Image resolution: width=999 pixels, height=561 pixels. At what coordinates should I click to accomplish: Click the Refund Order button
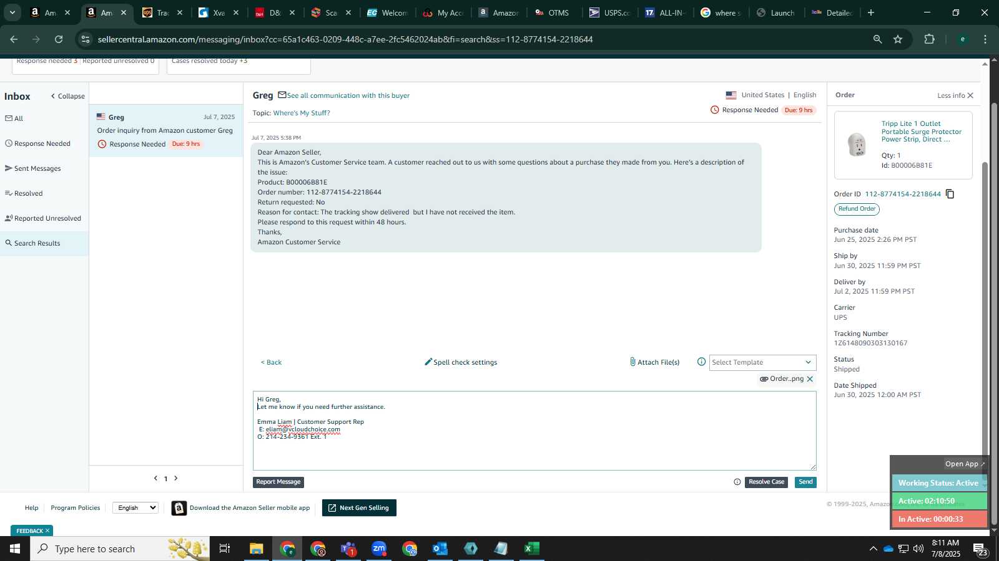click(857, 209)
